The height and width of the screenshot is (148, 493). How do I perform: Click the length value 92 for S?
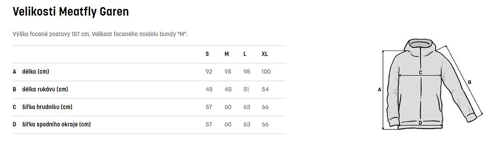tap(209, 72)
